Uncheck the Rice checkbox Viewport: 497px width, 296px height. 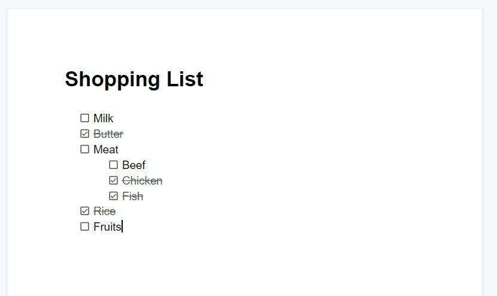pyautogui.click(x=84, y=211)
